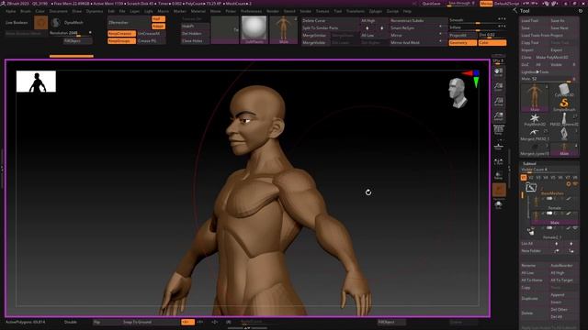Adjust the See-through slider
This screenshot has width=588, height=330.
pos(461,4)
